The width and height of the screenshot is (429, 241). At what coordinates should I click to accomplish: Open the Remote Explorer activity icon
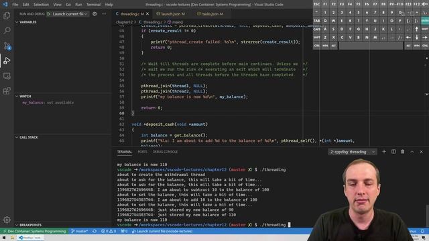[7, 76]
